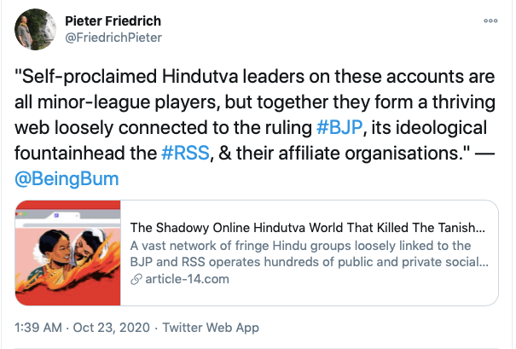The image size is (516, 349).
Task: Open the article card illustration thumbnail
Action: click(67, 254)
